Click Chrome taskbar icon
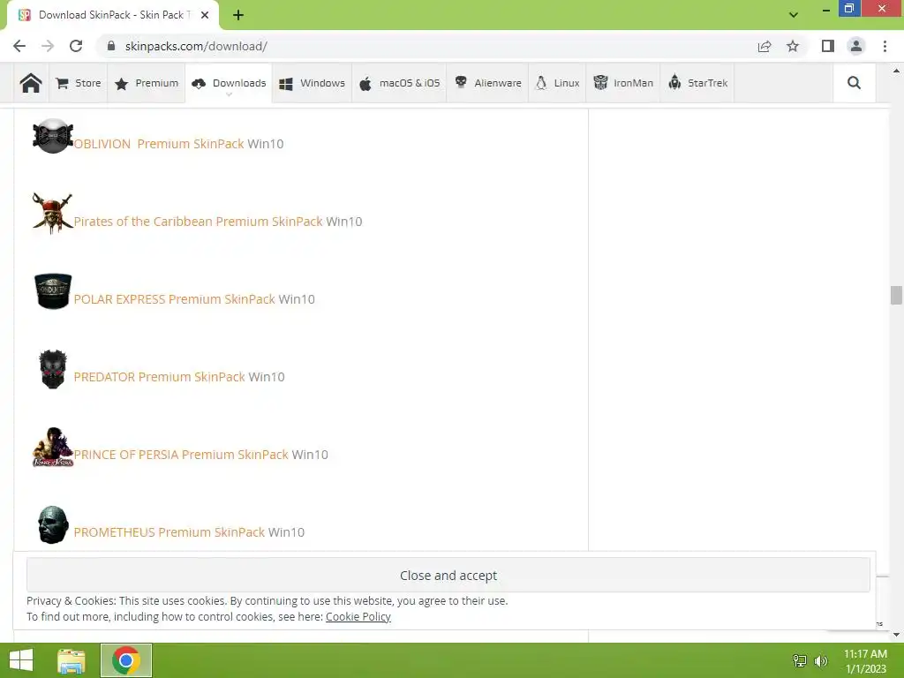The width and height of the screenshot is (904, 678). click(x=126, y=660)
